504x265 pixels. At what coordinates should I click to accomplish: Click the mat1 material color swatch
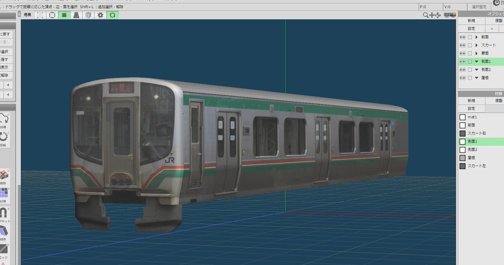(x=462, y=117)
